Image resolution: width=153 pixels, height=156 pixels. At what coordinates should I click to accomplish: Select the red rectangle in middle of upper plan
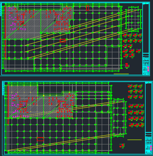click(x=63, y=41)
